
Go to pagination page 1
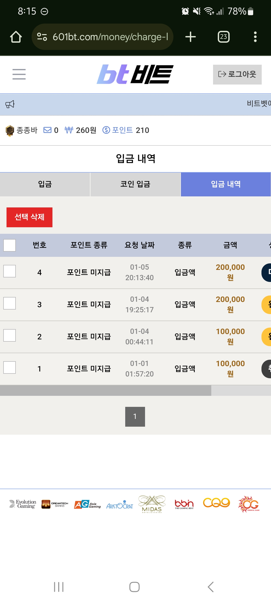coord(135,417)
